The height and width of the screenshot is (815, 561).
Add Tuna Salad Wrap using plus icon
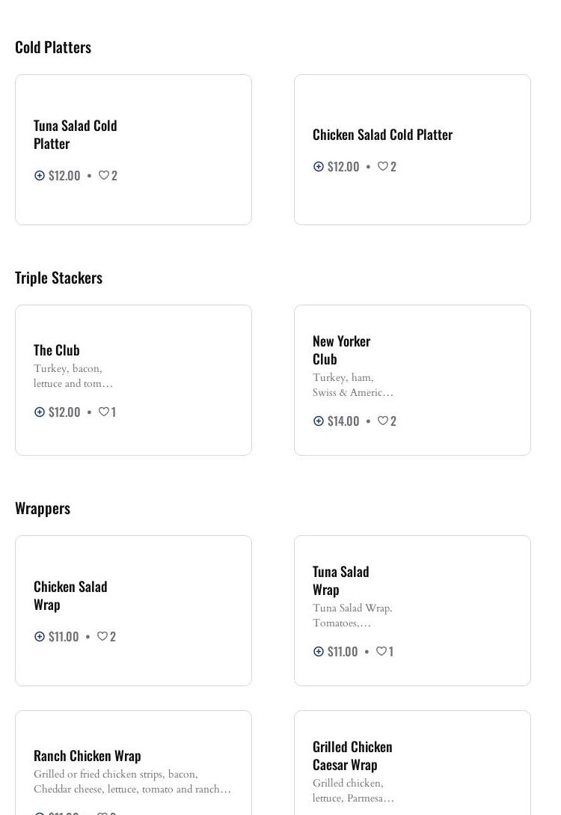click(x=319, y=651)
